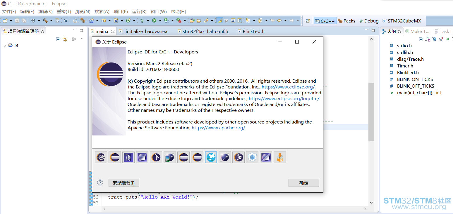This screenshot has width=453, height=214.
Task: Open the New button dropdown arrow
Action: 11,20
